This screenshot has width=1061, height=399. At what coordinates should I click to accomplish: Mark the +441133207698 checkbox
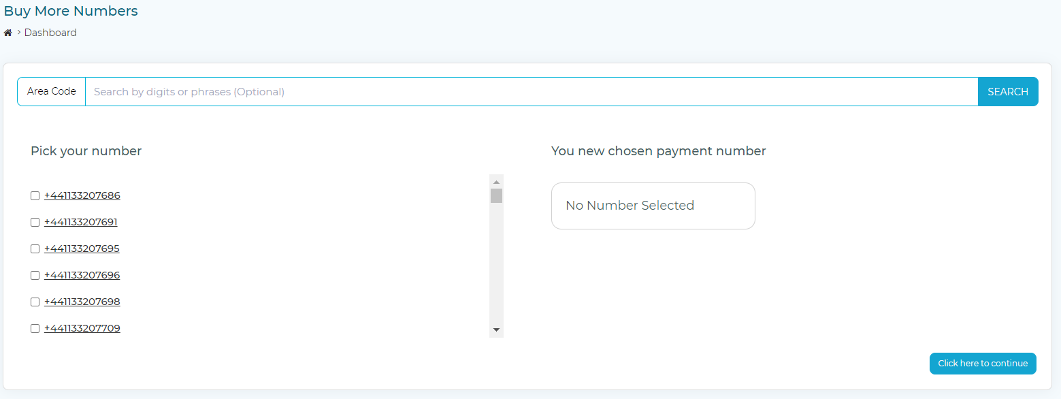tap(35, 302)
